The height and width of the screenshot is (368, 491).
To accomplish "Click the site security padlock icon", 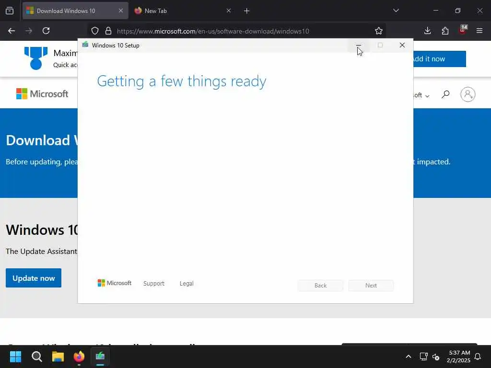I will (108, 31).
